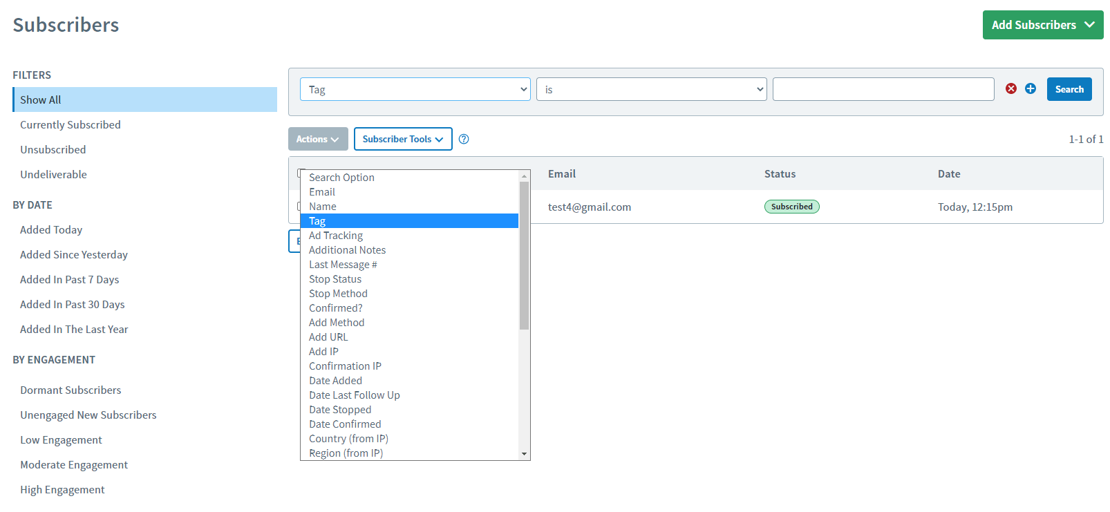Choose Confirmation IP option
The image size is (1110, 512).
[x=409, y=366]
